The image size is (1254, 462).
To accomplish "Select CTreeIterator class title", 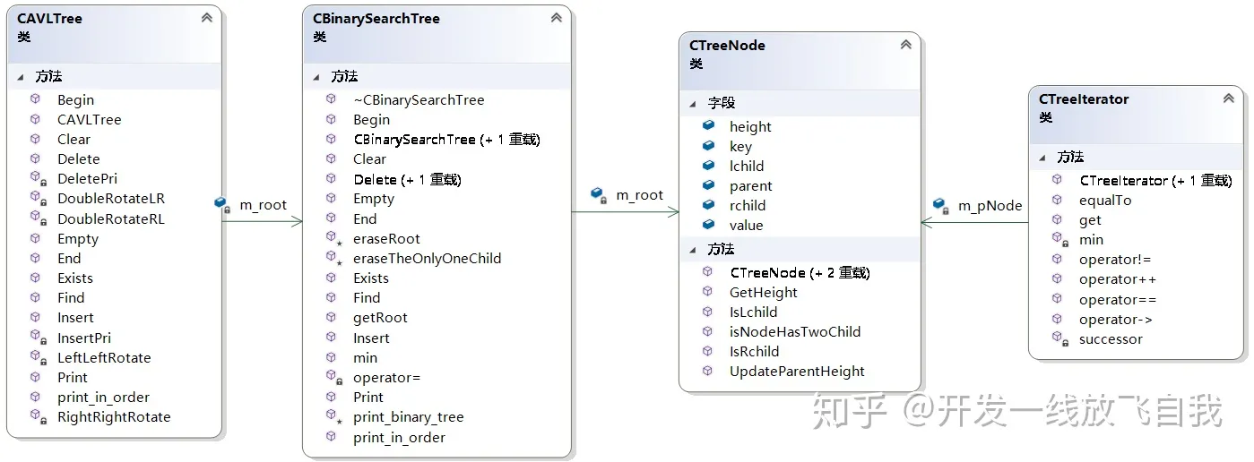I will pyautogui.click(x=1084, y=98).
